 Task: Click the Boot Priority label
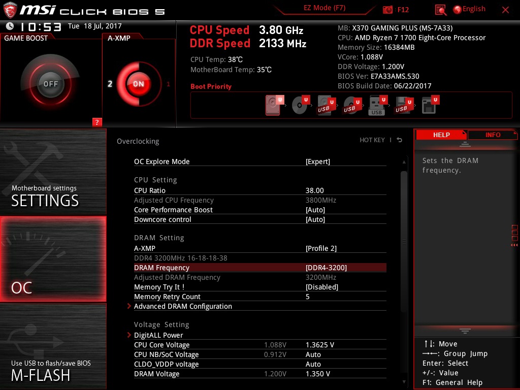[x=211, y=86]
